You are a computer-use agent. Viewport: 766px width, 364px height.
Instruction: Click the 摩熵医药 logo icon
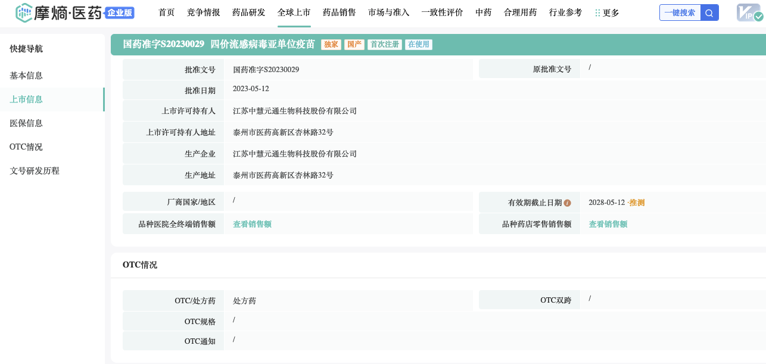point(24,13)
